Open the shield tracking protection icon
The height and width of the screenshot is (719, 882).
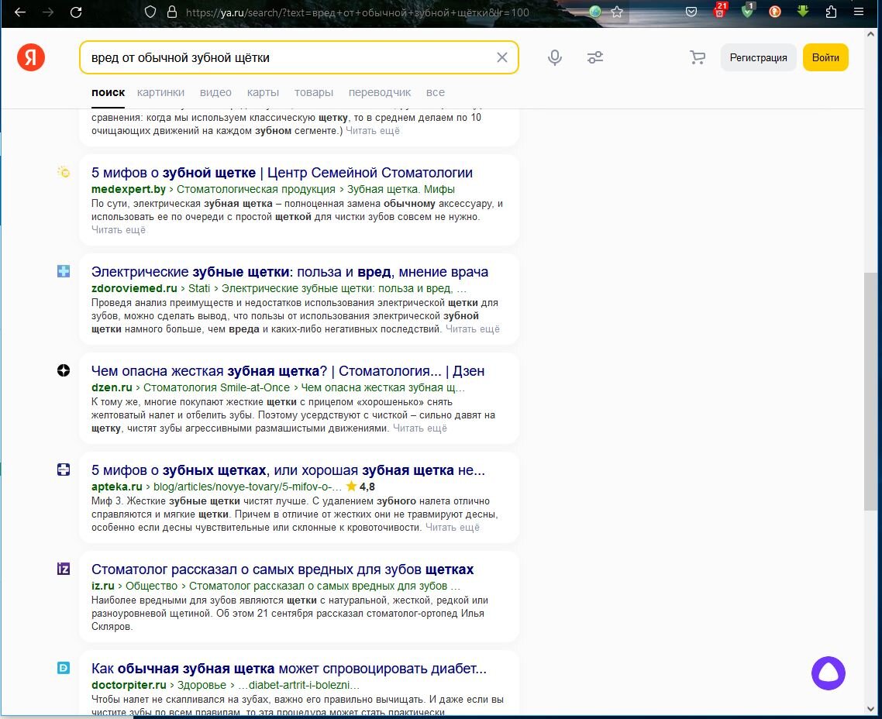[150, 12]
